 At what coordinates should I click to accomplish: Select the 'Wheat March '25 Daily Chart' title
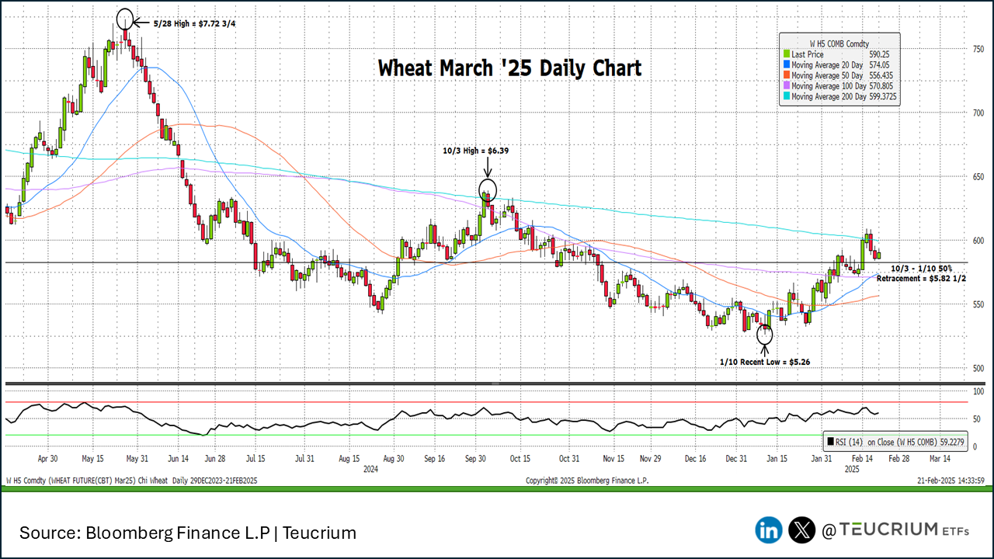(510, 68)
